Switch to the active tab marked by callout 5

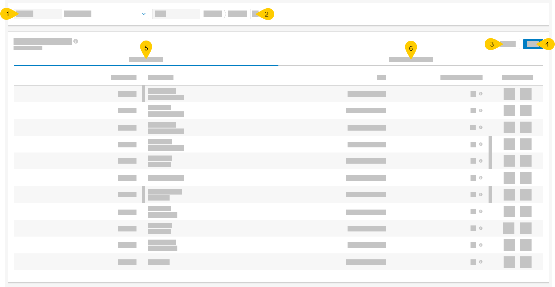pyautogui.click(x=146, y=59)
